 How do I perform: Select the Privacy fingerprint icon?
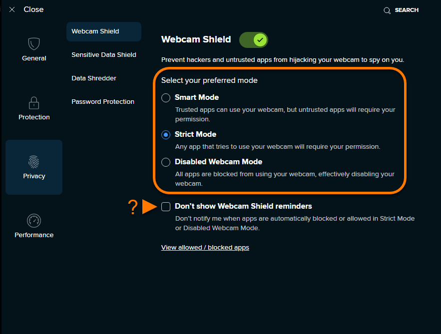pos(34,162)
